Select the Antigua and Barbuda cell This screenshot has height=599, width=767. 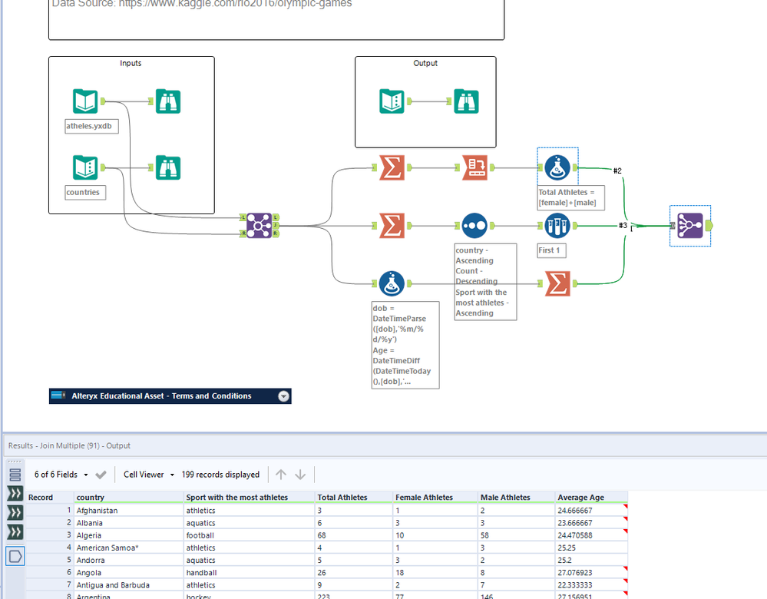(129, 585)
